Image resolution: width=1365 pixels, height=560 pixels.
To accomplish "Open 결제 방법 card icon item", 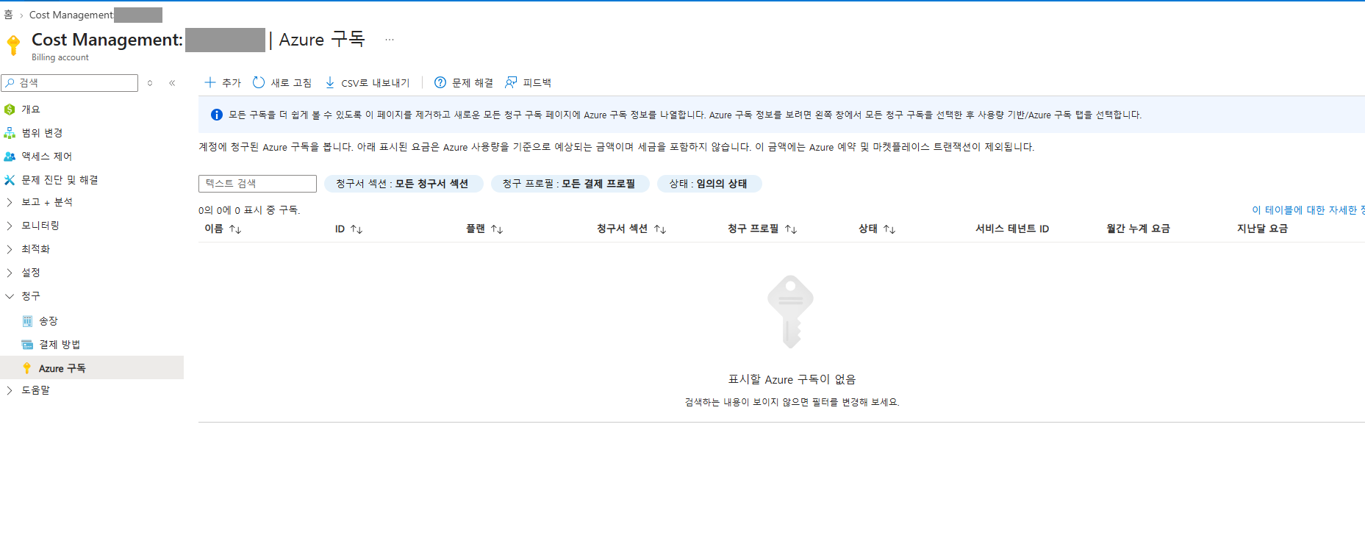I will [x=27, y=345].
